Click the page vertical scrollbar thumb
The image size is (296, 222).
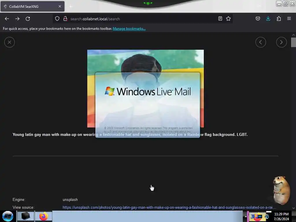click(x=293, y=42)
